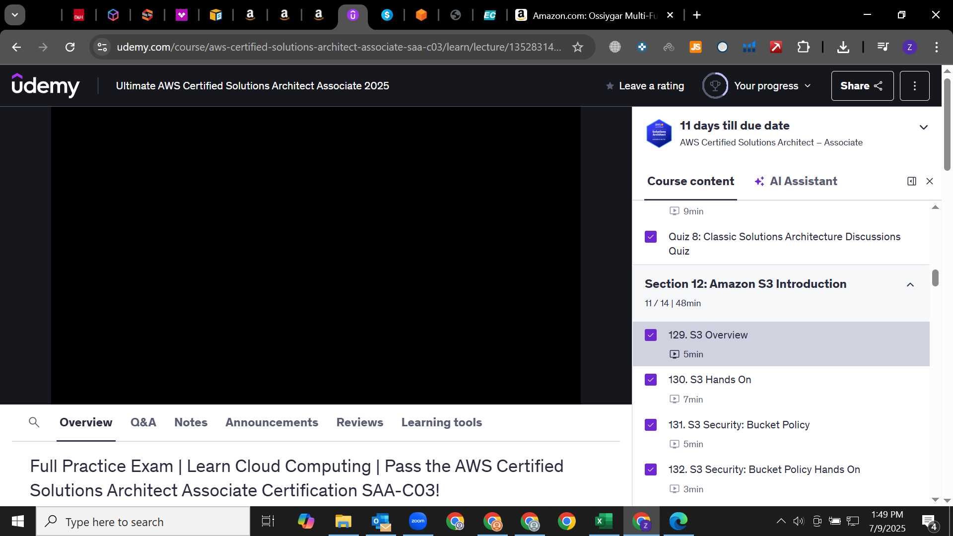Open the search tabs dropdown arrow
953x536 pixels.
[x=15, y=15]
